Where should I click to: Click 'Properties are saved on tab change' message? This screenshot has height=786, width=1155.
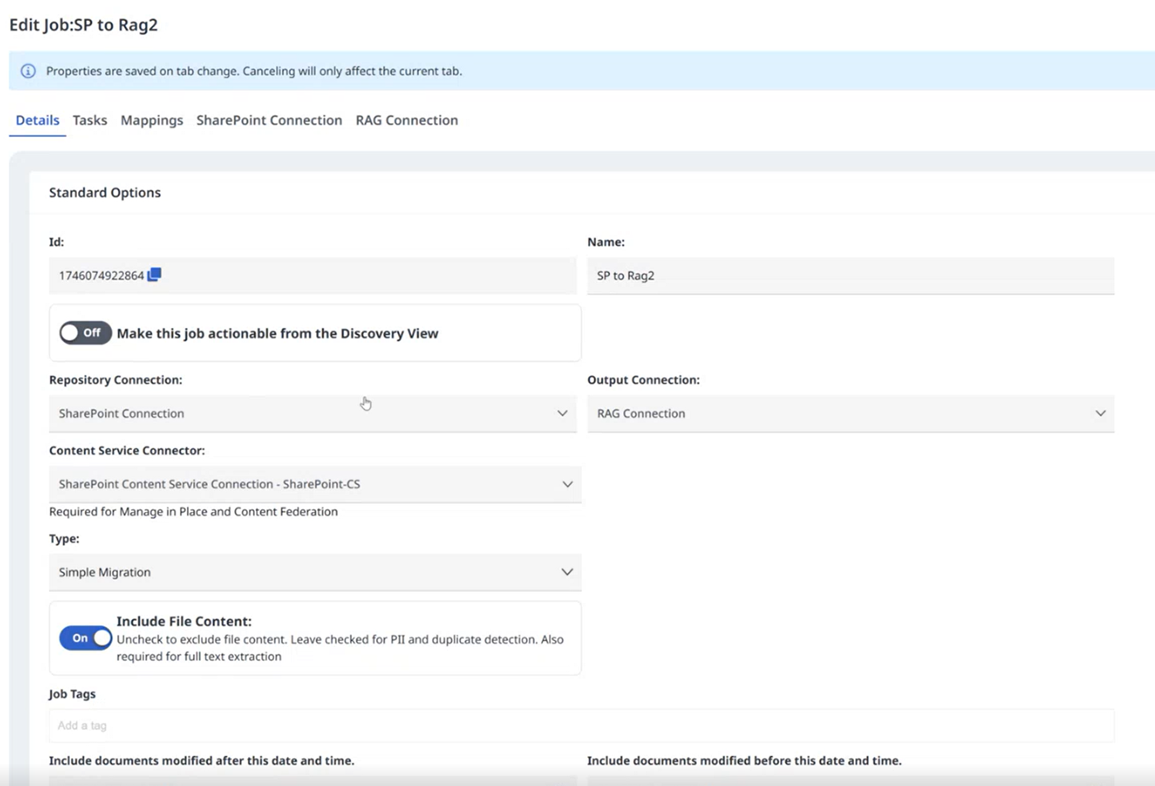coord(254,71)
